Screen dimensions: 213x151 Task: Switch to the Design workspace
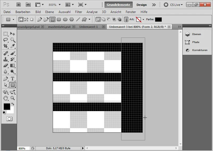tap(142, 5)
